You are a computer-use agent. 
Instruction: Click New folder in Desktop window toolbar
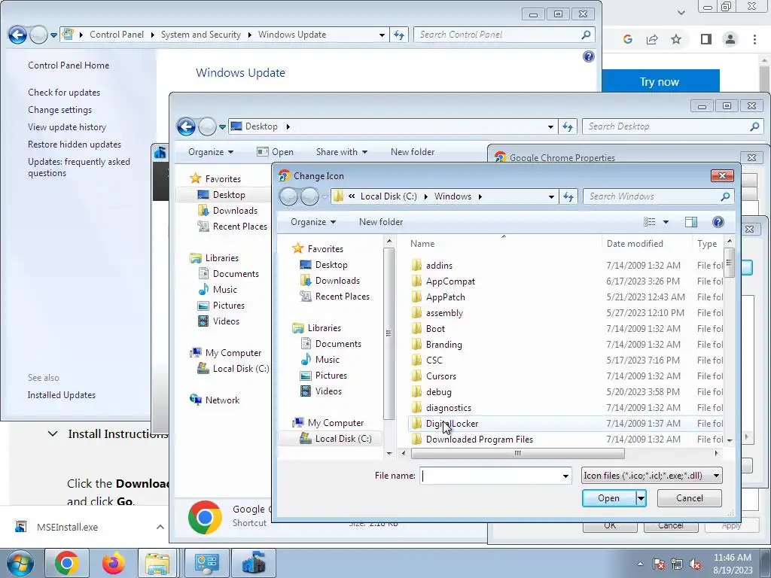(413, 152)
